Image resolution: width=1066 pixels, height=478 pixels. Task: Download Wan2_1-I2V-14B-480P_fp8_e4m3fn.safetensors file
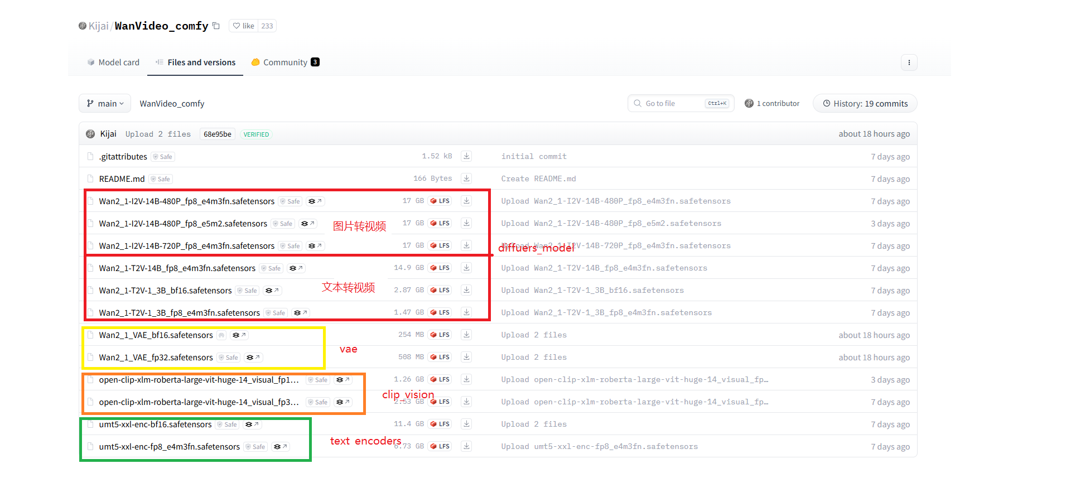[x=466, y=201]
